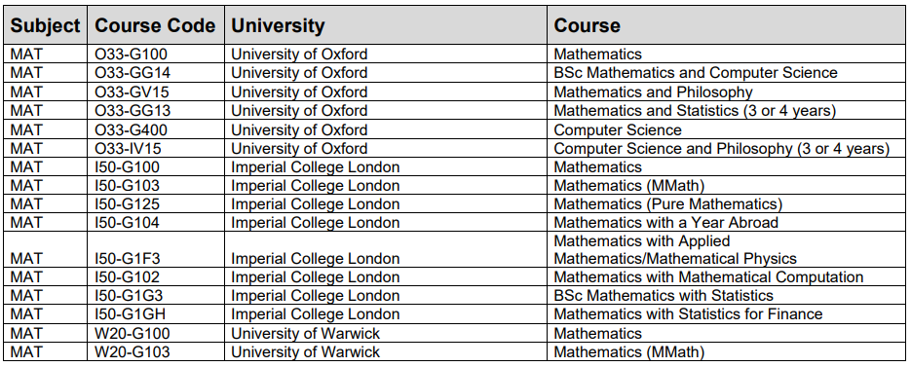Select Mathematics and Statistics (3 or 4 years)
This screenshot has width=911, height=367.
tap(726, 110)
